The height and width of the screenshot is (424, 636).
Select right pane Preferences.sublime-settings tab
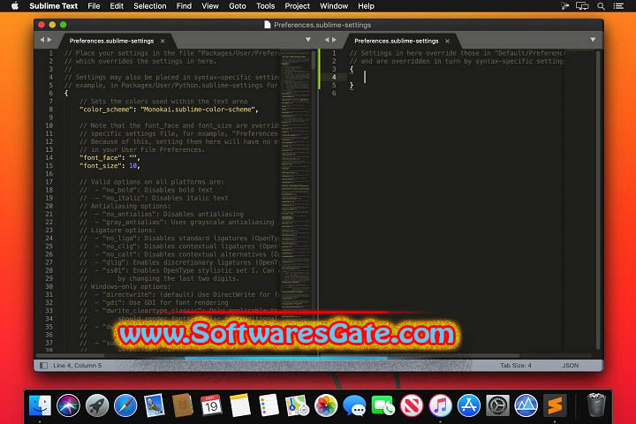(397, 41)
